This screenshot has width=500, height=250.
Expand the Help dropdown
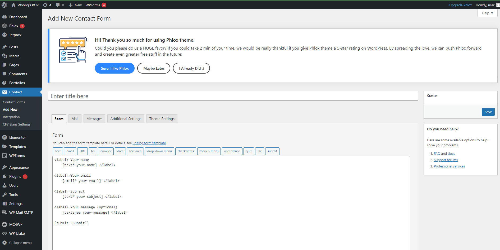(487, 13)
